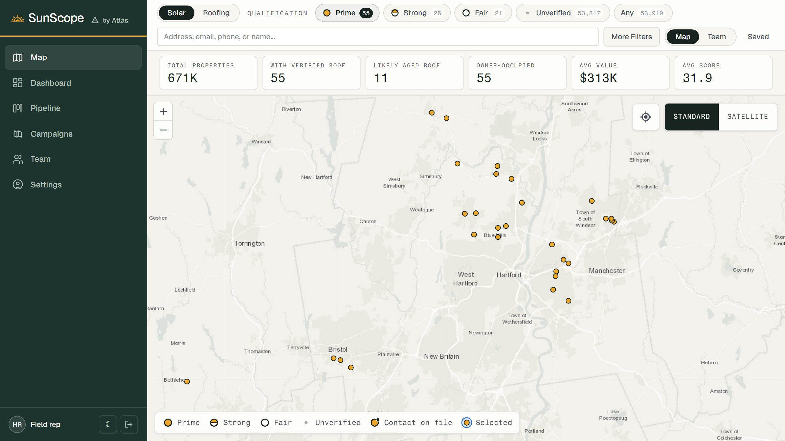Viewport: 785px width, 441px height.
Task: Filter by Prime qualification
Action: pos(347,13)
